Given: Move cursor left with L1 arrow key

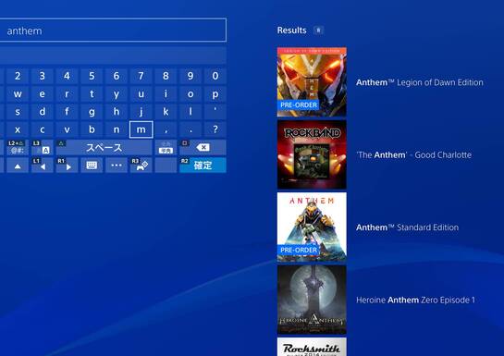Looking at the screenshot, I should (43, 166).
